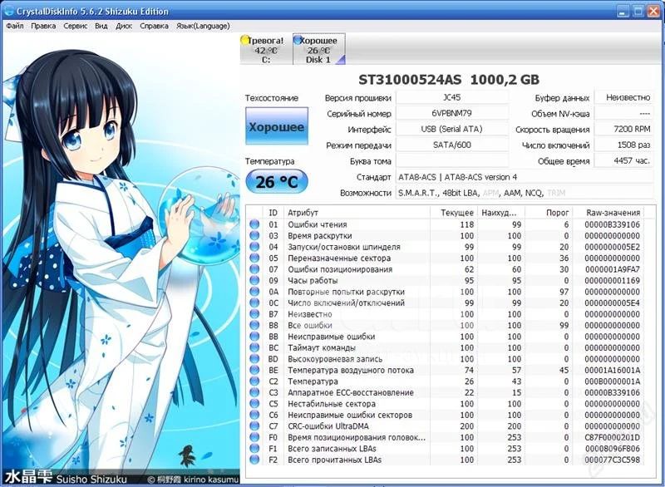Open the Вид menu

point(101,27)
